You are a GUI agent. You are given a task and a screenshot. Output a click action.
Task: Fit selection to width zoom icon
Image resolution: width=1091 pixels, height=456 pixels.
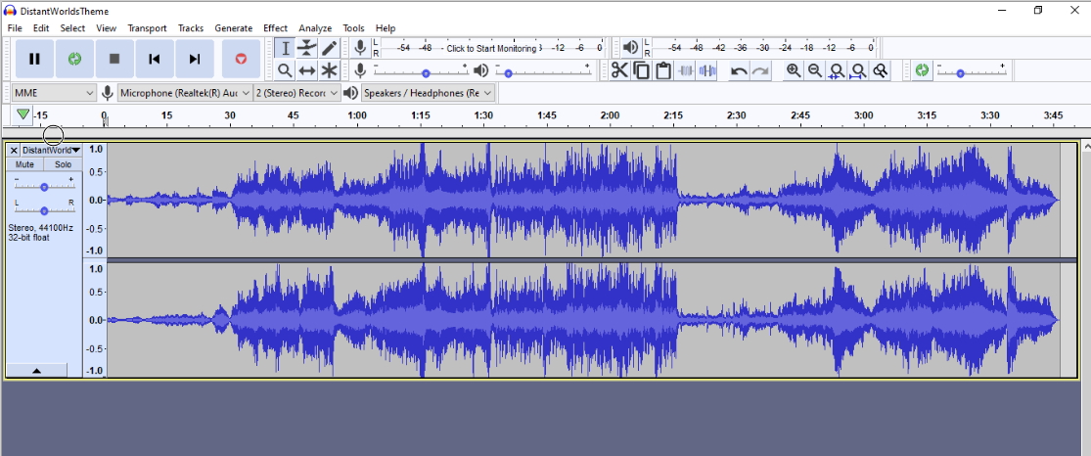837,70
